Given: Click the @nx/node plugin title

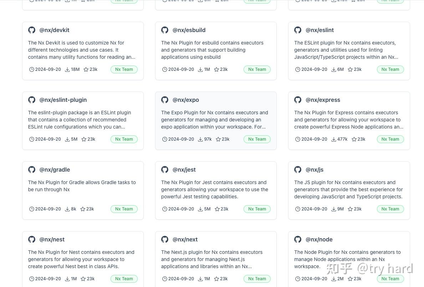Looking at the screenshot, I should [x=319, y=239].
